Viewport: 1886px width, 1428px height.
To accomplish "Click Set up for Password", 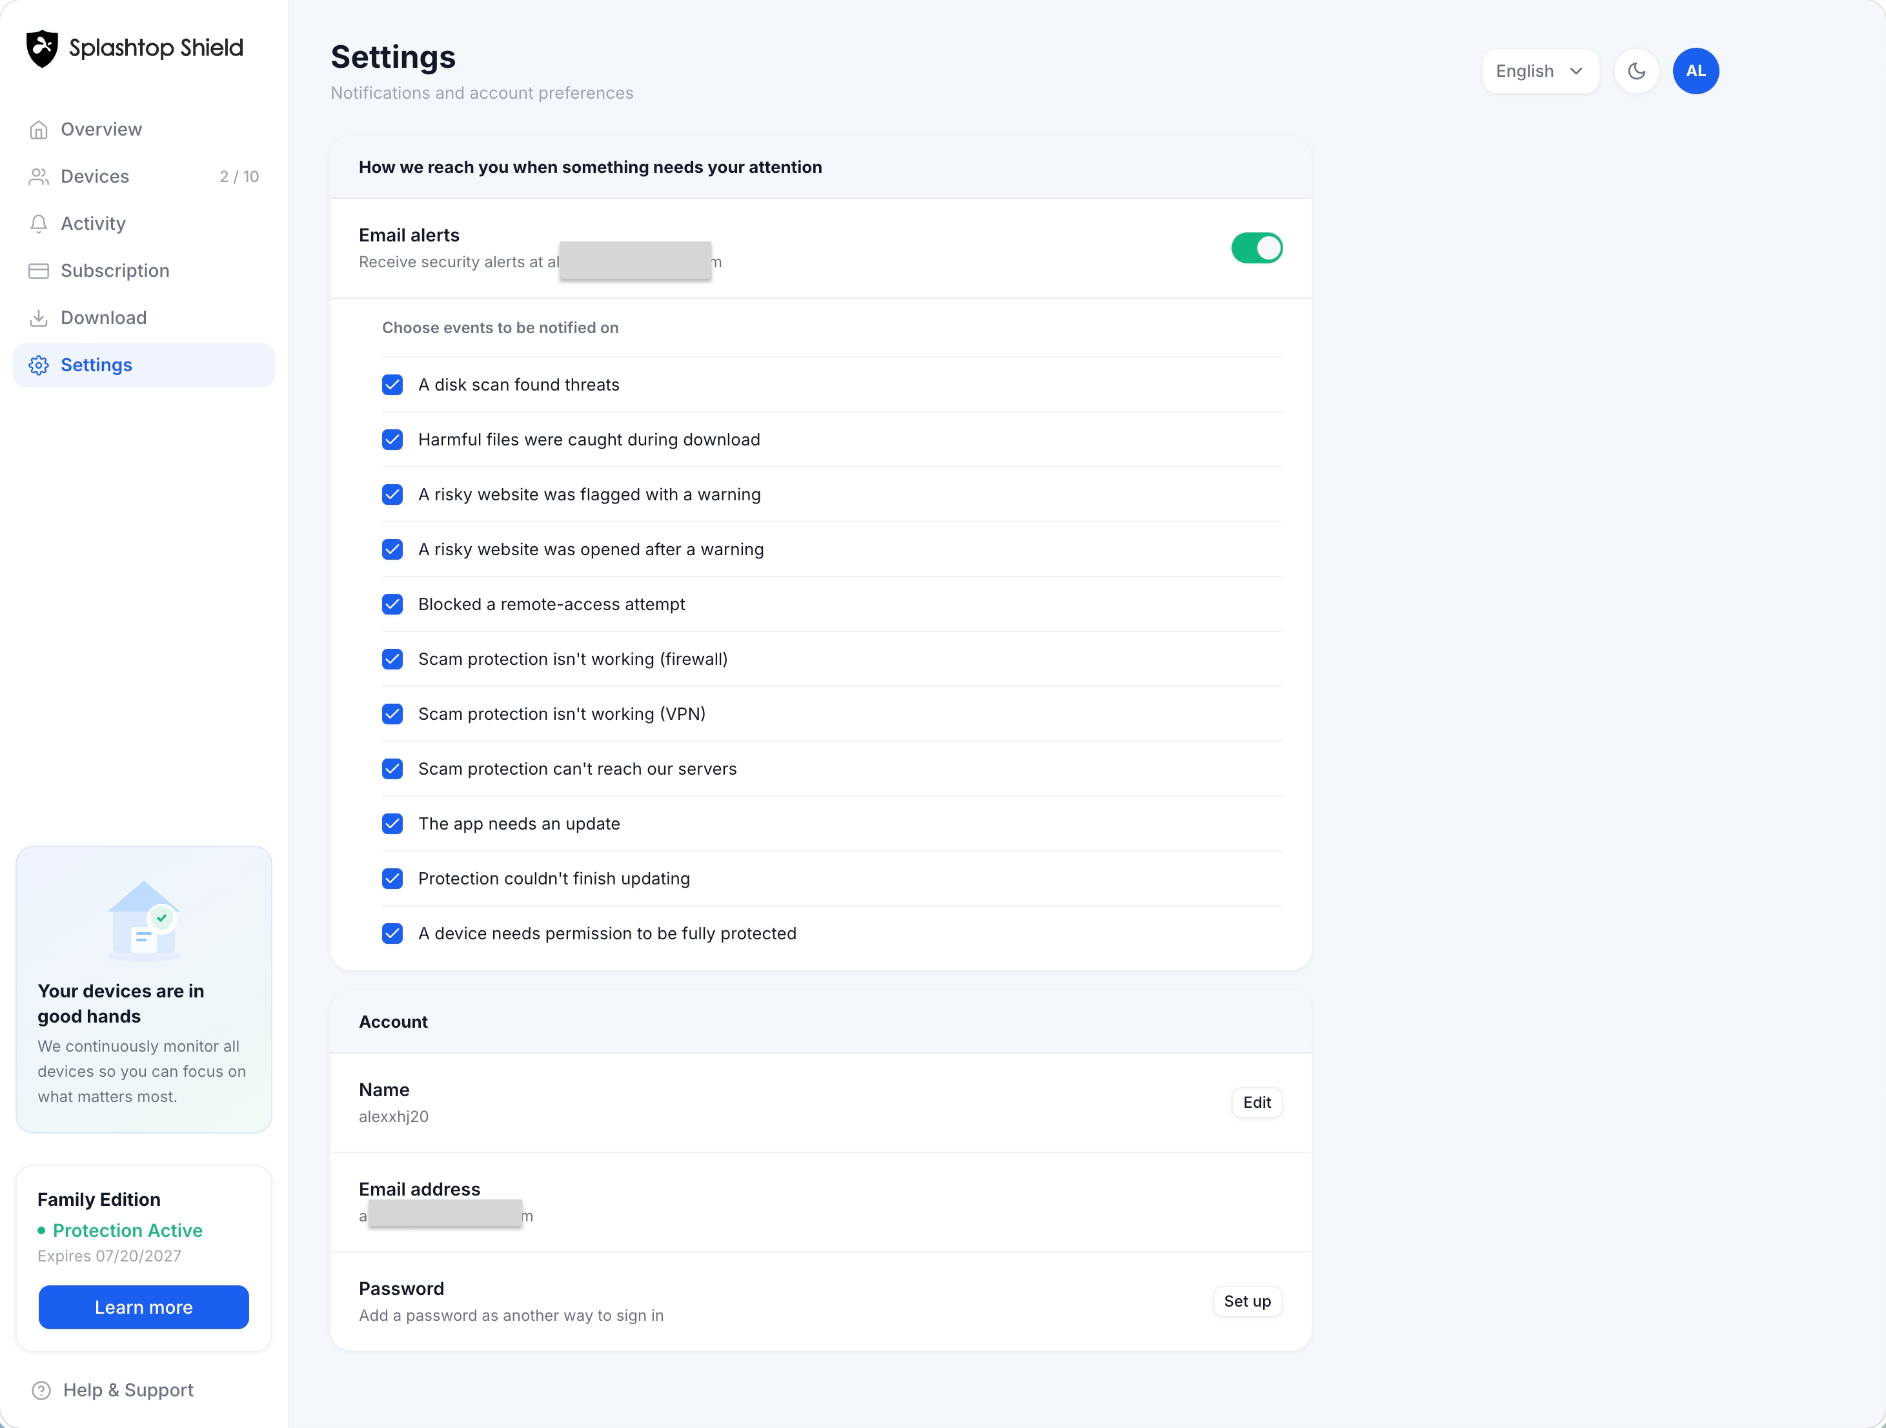I will click(1248, 1301).
